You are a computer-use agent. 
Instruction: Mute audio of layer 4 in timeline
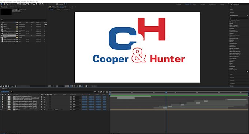(3, 102)
